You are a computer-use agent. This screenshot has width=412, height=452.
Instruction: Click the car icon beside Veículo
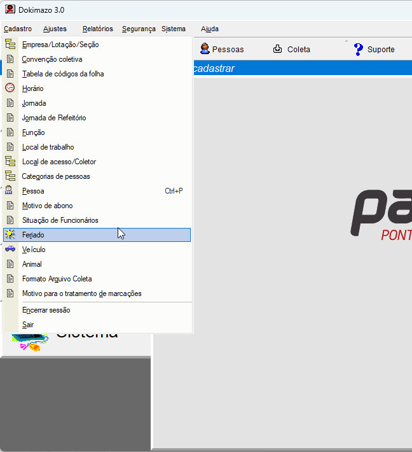pyautogui.click(x=10, y=250)
